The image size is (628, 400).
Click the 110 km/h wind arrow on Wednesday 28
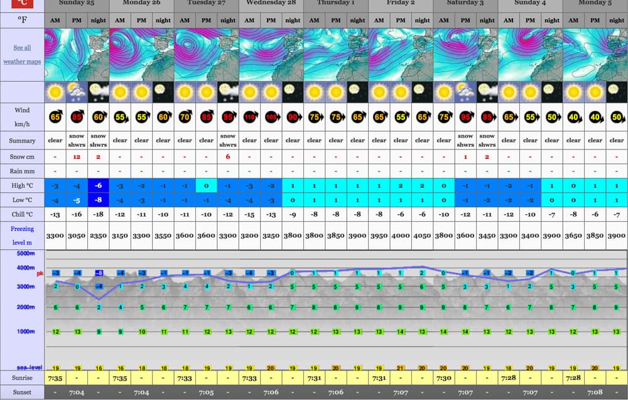(249, 116)
